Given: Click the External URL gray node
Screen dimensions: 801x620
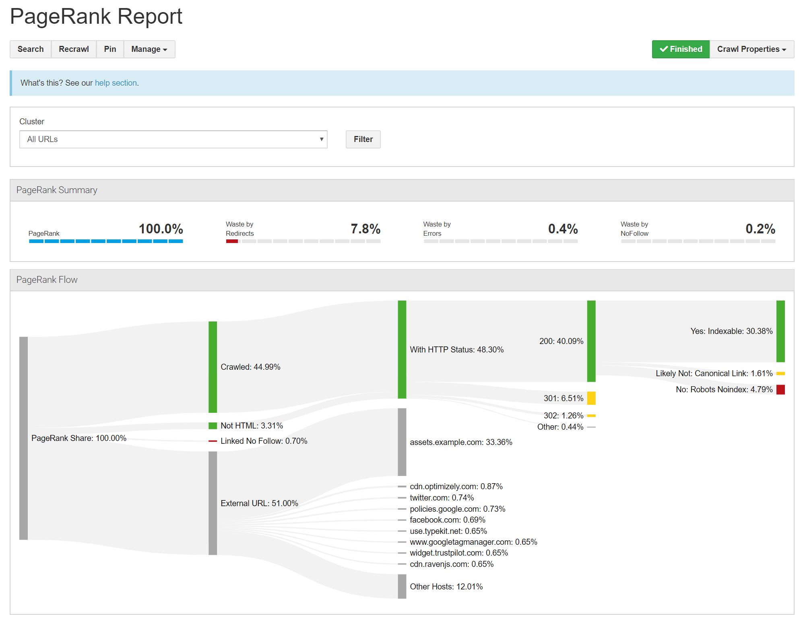Looking at the screenshot, I should tap(213, 503).
